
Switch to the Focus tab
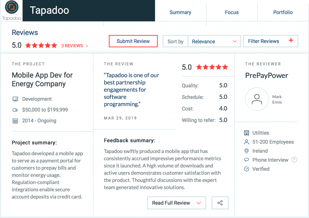coord(231,12)
